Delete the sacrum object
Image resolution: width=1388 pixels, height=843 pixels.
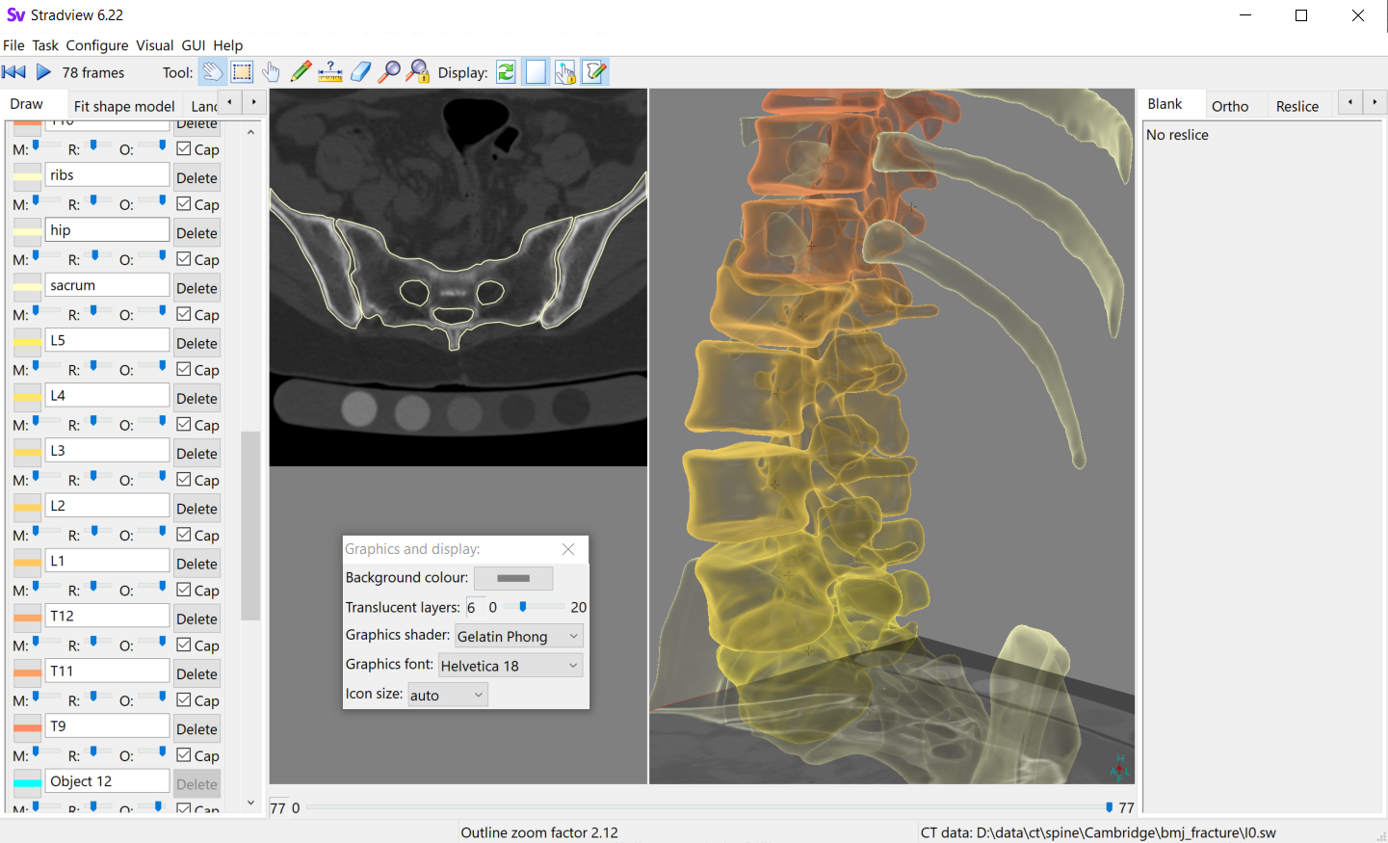(x=197, y=288)
